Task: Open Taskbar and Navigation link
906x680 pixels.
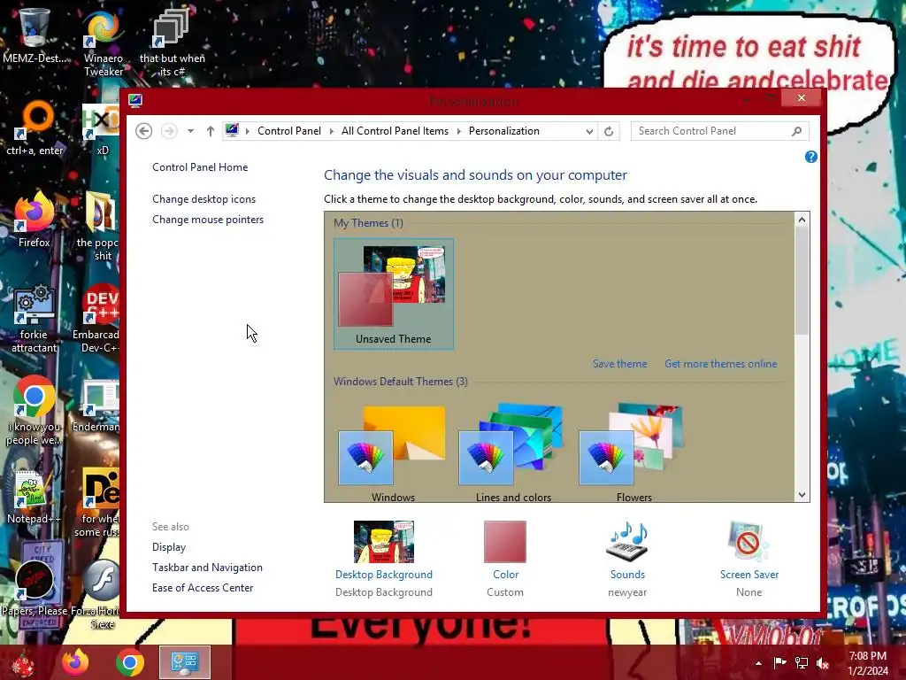Action: [207, 568]
